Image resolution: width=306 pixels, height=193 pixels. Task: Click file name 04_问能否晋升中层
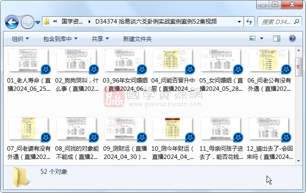(x=173, y=85)
